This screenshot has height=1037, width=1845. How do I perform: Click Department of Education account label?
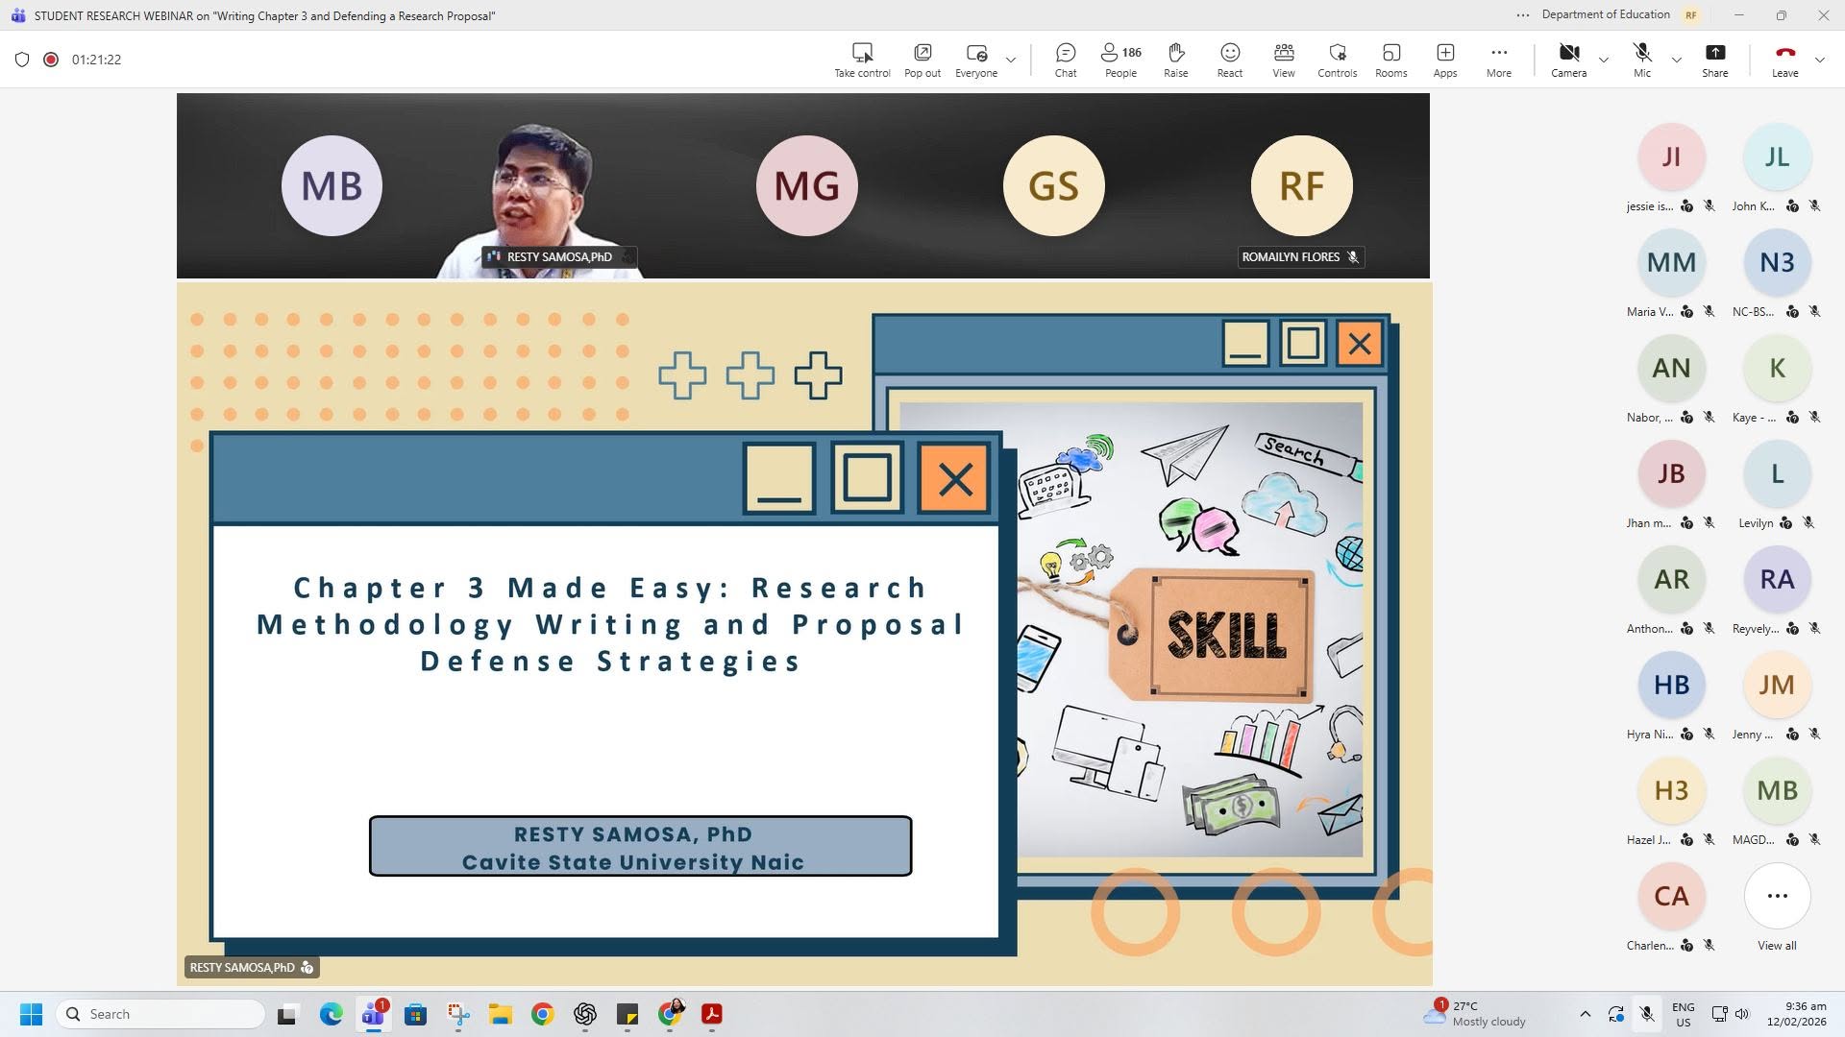1605,14
